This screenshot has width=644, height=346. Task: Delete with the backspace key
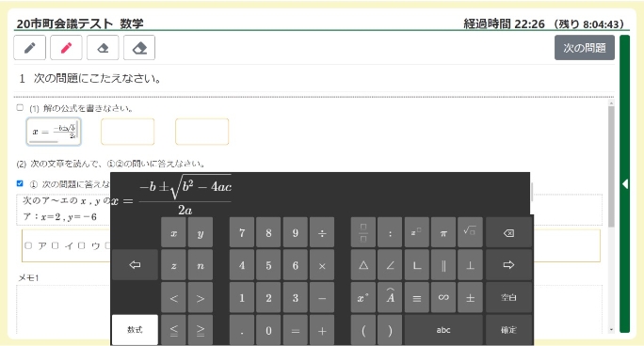[x=508, y=233]
